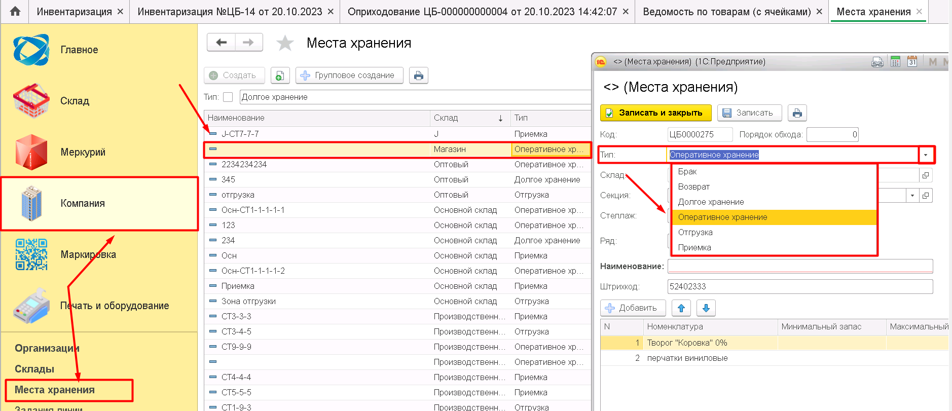Click the Минимальный запас column header
This screenshot has width=952, height=411.
pyautogui.click(x=831, y=327)
